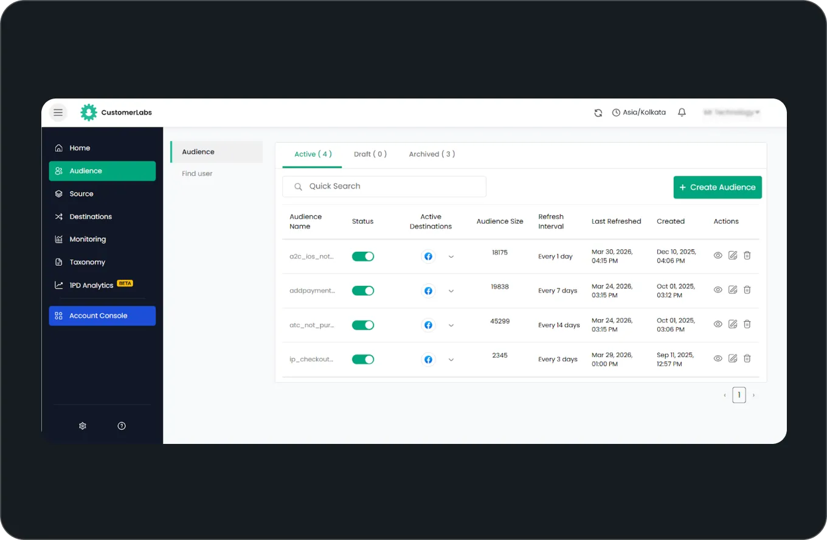The height and width of the screenshot is (540, 827).
Task: Click Facebook destination icon for ip_checkout row
Action: point(429,359)
